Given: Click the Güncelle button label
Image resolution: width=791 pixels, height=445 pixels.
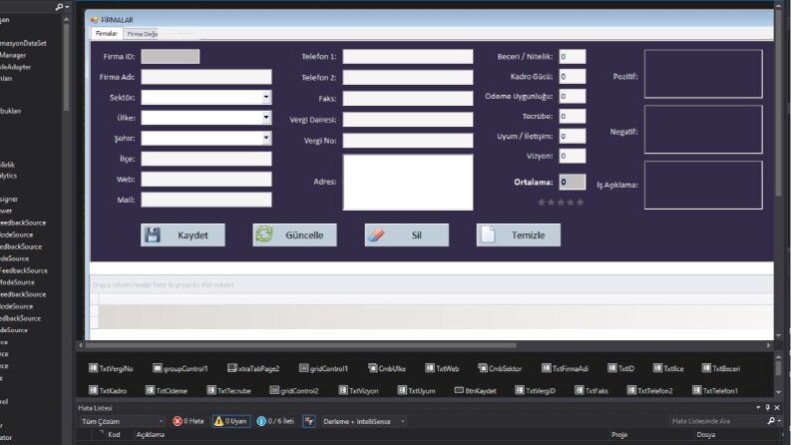Looking at the screenshot, I should [x=304, y=235].
